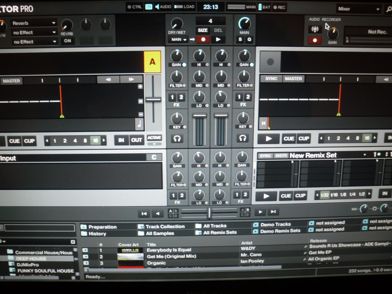
Task: Open the Mixer layout dropdown
Action: pos(358,9)
